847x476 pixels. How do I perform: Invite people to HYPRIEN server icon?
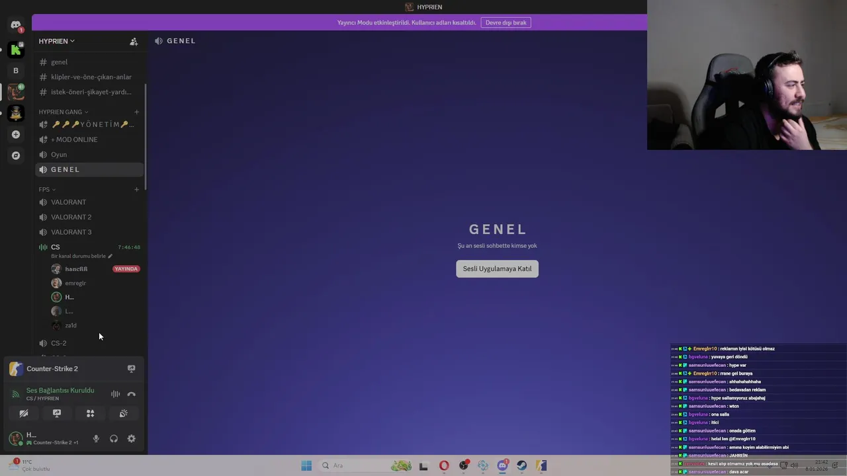(x=134, y=41)
